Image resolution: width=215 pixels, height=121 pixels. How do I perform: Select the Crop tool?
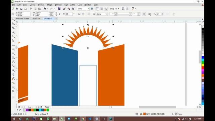[13, 28]
